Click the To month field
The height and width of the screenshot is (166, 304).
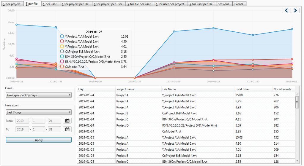click(x=38, y=129)
